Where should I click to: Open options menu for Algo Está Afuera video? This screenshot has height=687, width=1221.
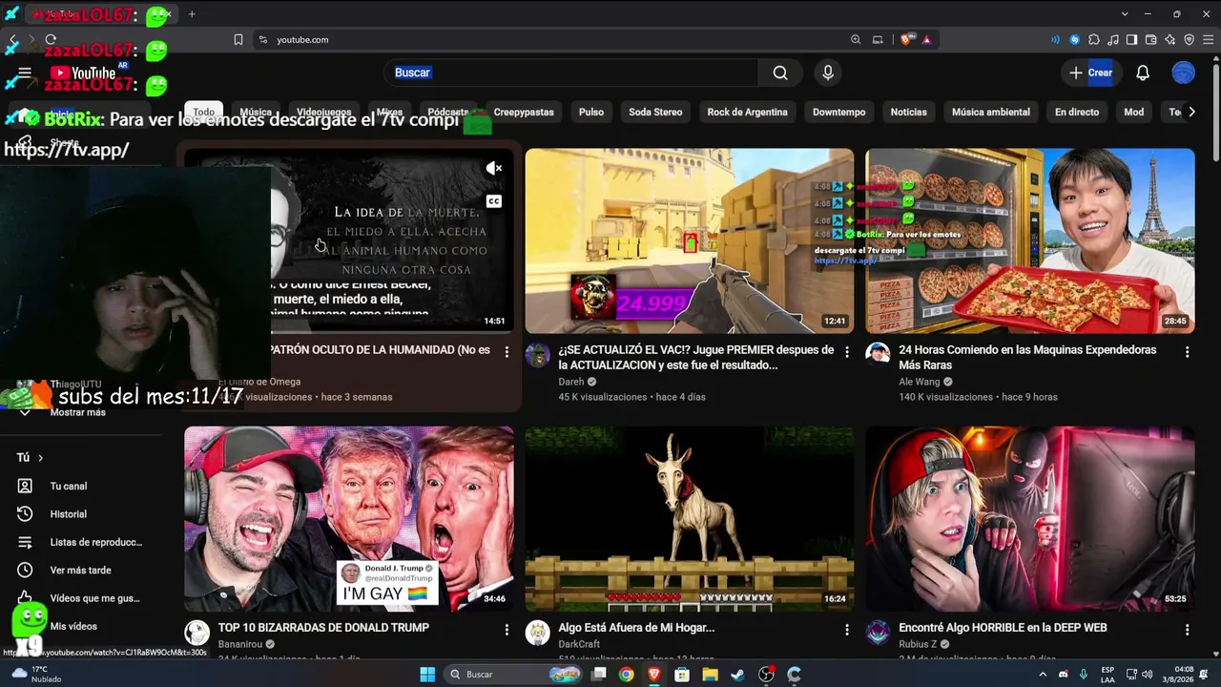[847, 630]
